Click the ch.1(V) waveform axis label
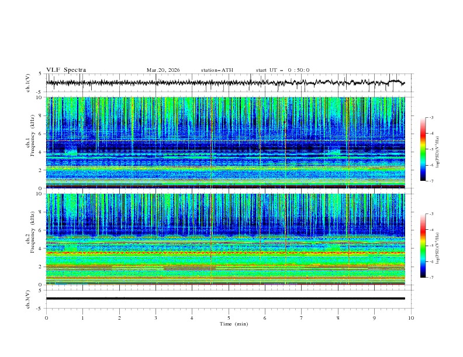 [x=28, y=83]
